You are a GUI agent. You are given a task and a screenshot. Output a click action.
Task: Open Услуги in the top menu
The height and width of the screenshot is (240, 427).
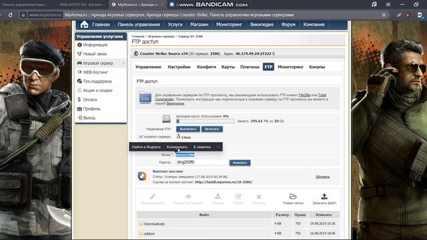pyautogui.click(x=175, y=25)
